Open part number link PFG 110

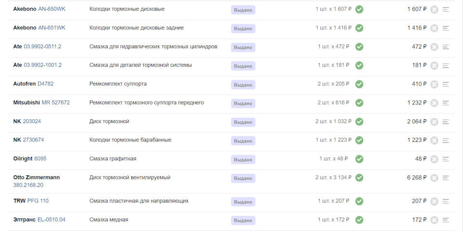tap(38, 201)
